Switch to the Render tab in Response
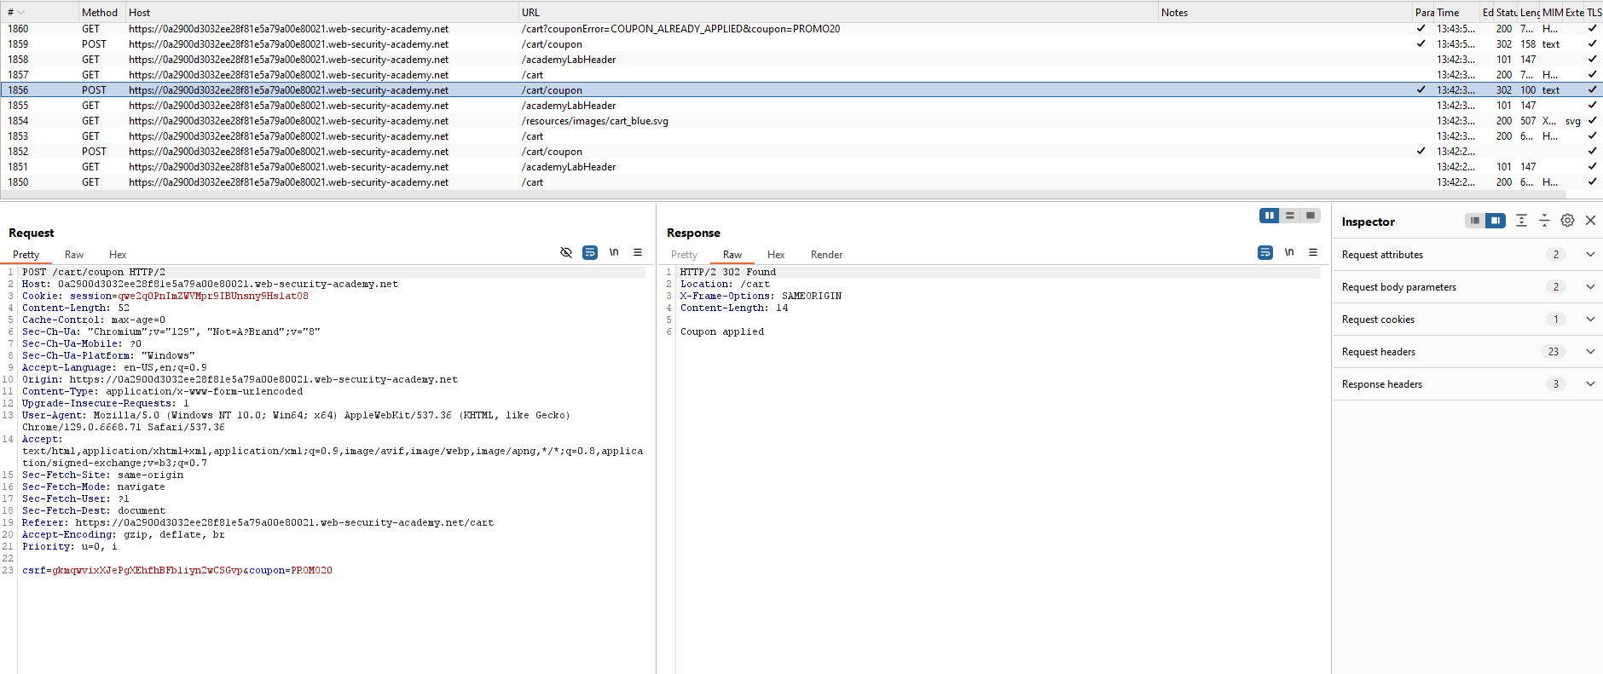Viewport: 1603px width, 674px height. click(826, 255)
